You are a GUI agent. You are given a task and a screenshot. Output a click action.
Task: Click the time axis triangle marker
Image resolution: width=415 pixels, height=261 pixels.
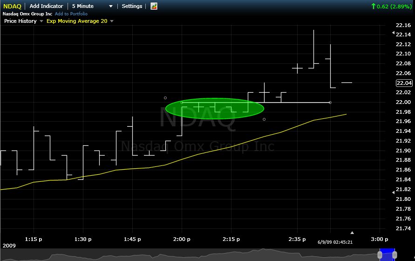click(x=352, y=233)
